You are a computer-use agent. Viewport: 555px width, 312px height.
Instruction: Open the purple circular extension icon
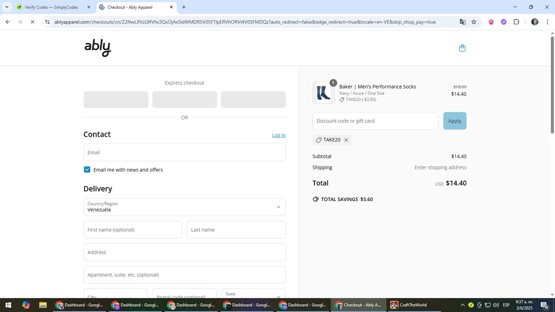[x=504, y=22]
